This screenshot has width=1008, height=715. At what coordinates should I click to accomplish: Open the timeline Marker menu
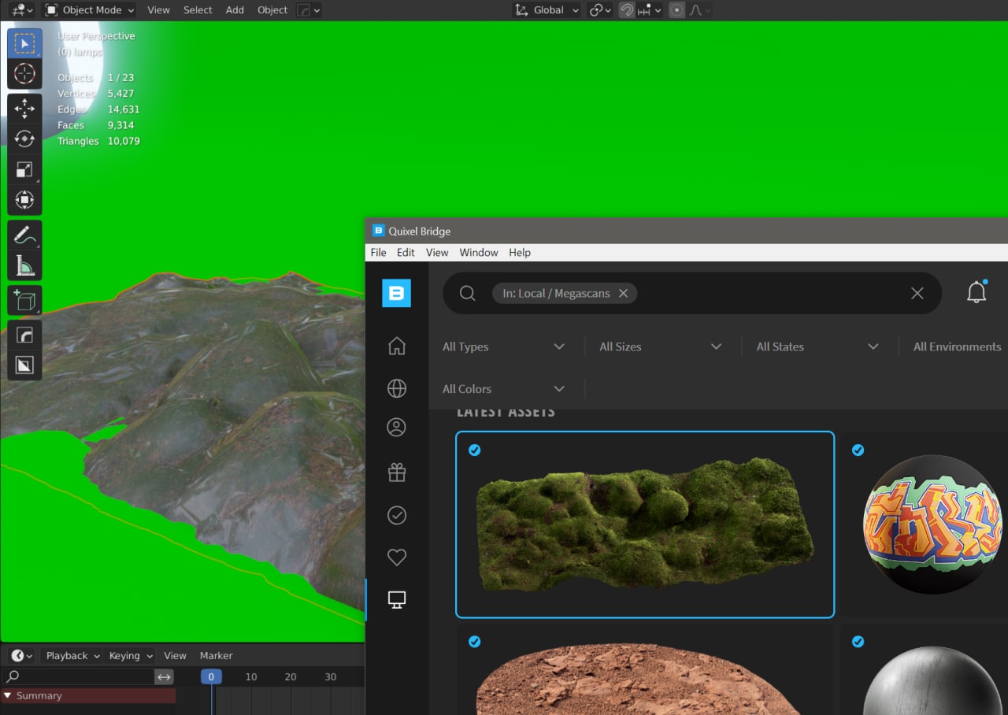[x=216, y=655]
